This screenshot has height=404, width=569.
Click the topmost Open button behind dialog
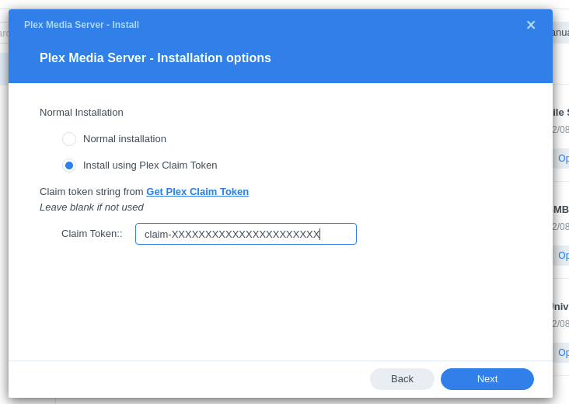click(x=562, y=158)
